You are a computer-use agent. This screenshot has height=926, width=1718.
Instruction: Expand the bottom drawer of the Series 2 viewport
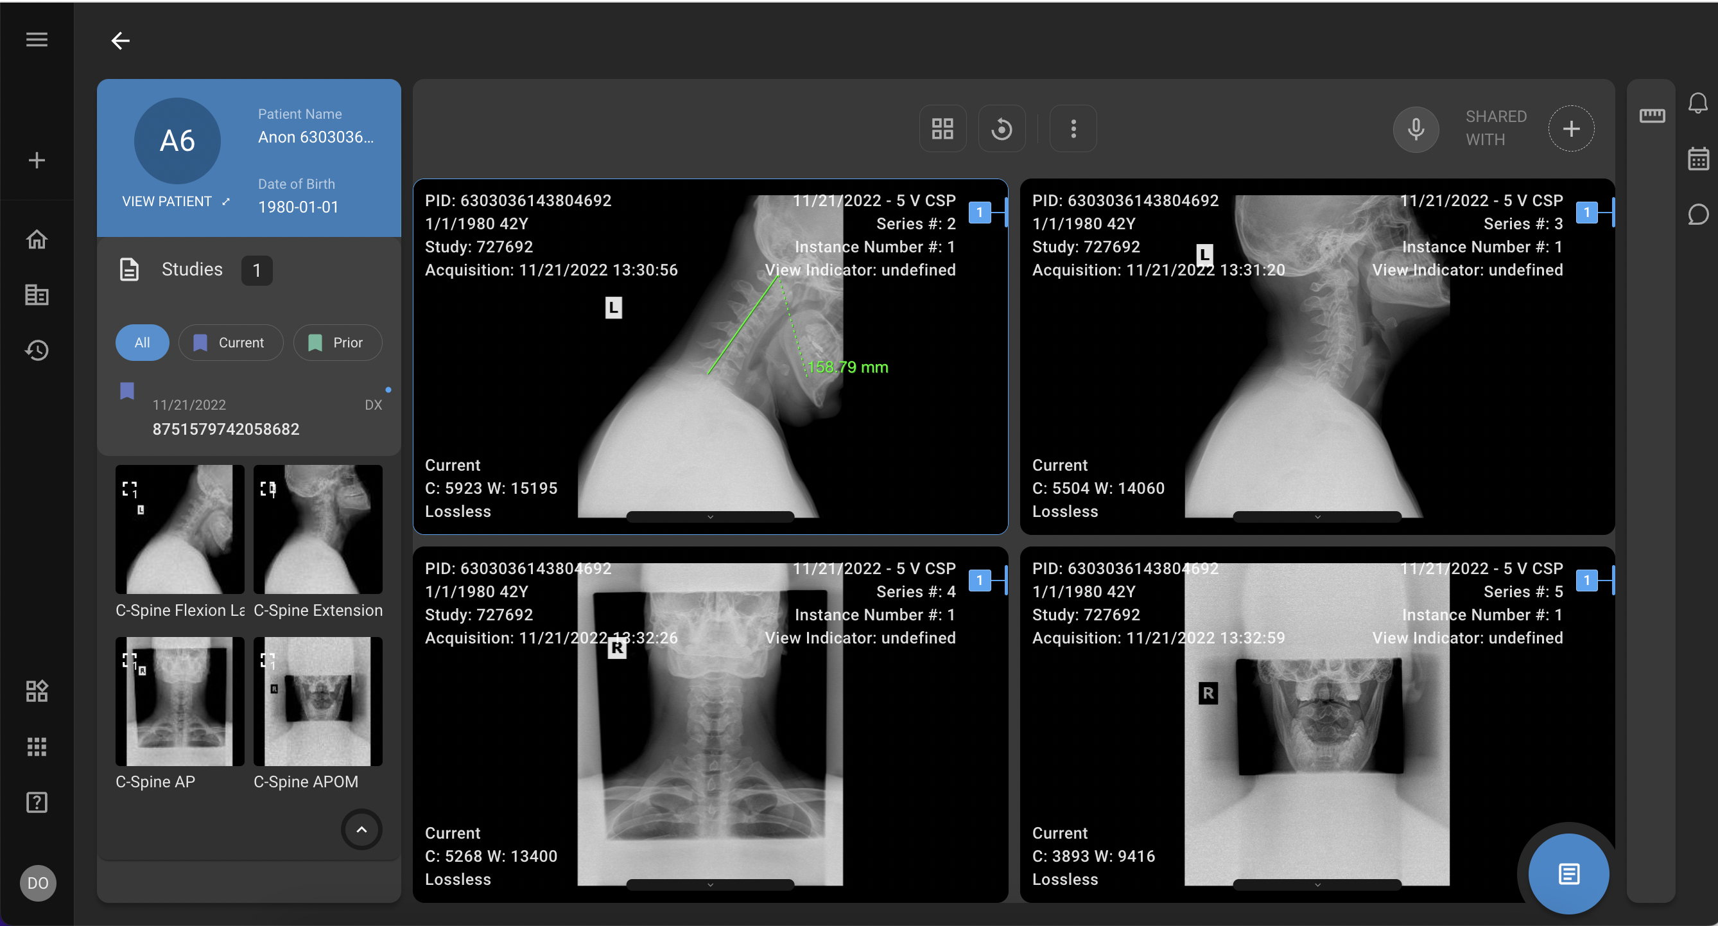point(709,517)
